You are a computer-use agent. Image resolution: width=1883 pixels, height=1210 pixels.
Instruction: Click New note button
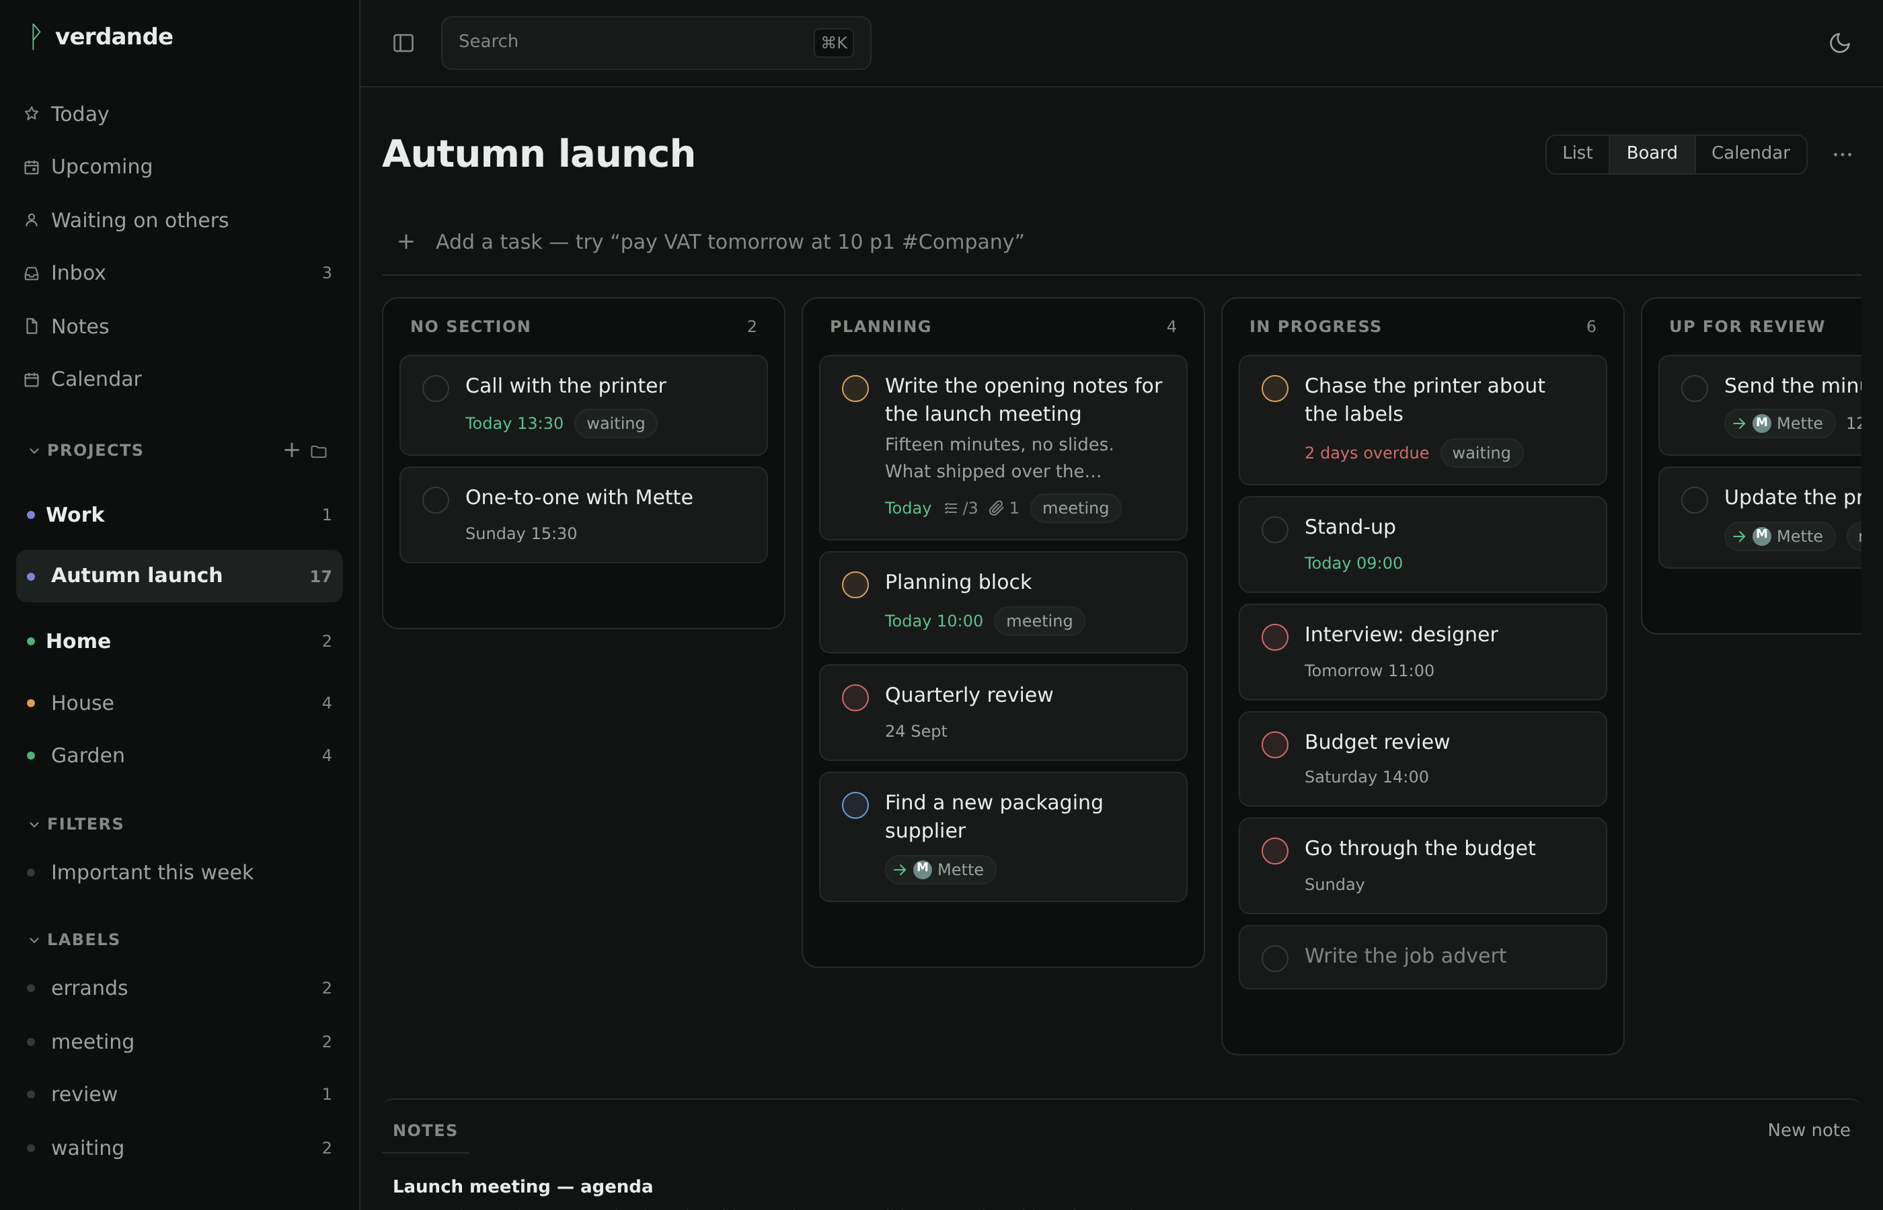pyautogui.click(x=1808, y=1130)
